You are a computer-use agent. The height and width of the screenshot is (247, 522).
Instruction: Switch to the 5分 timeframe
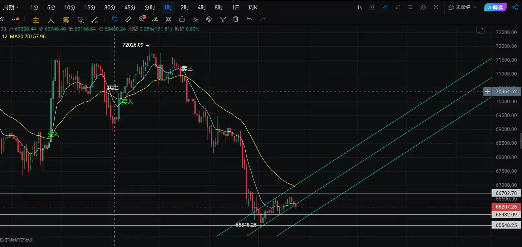click(x=51, y=7)
